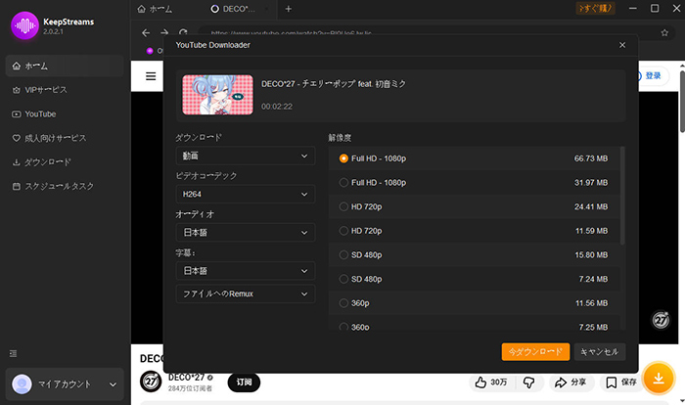Click the 保存 save button
The image size is (685, 405).
[x=621, y=382]
